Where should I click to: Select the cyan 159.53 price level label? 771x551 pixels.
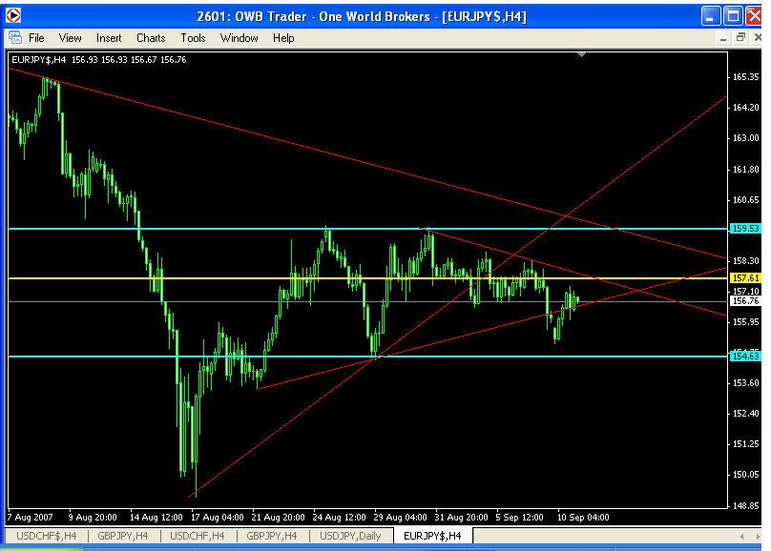click(x=744, y=229)
